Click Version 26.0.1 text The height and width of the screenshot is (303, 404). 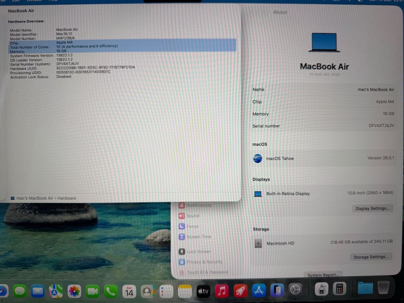[381, 158]
